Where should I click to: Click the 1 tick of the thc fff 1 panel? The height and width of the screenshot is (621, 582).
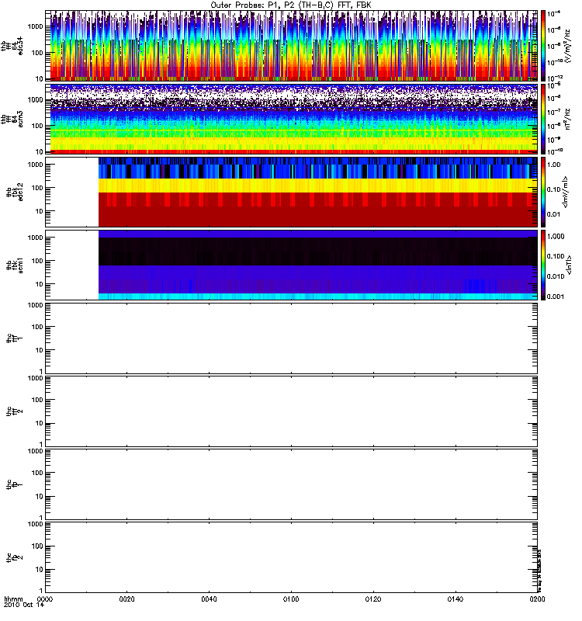(x=41, y=371)
